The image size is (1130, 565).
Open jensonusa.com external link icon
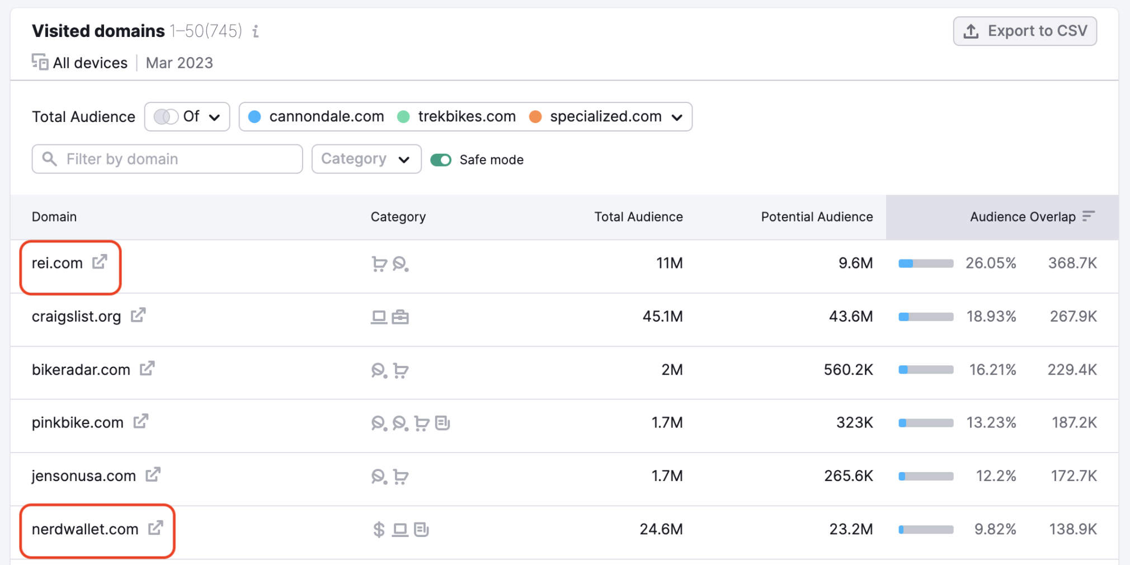coord(153,475)
